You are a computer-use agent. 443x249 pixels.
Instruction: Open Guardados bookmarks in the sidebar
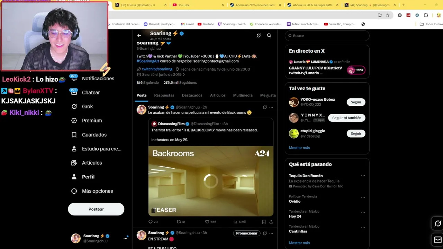[x=89, y=135]
